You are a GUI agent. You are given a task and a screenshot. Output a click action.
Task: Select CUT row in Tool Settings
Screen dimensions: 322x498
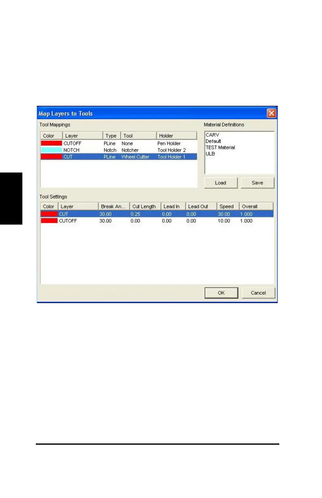(157, 214)
